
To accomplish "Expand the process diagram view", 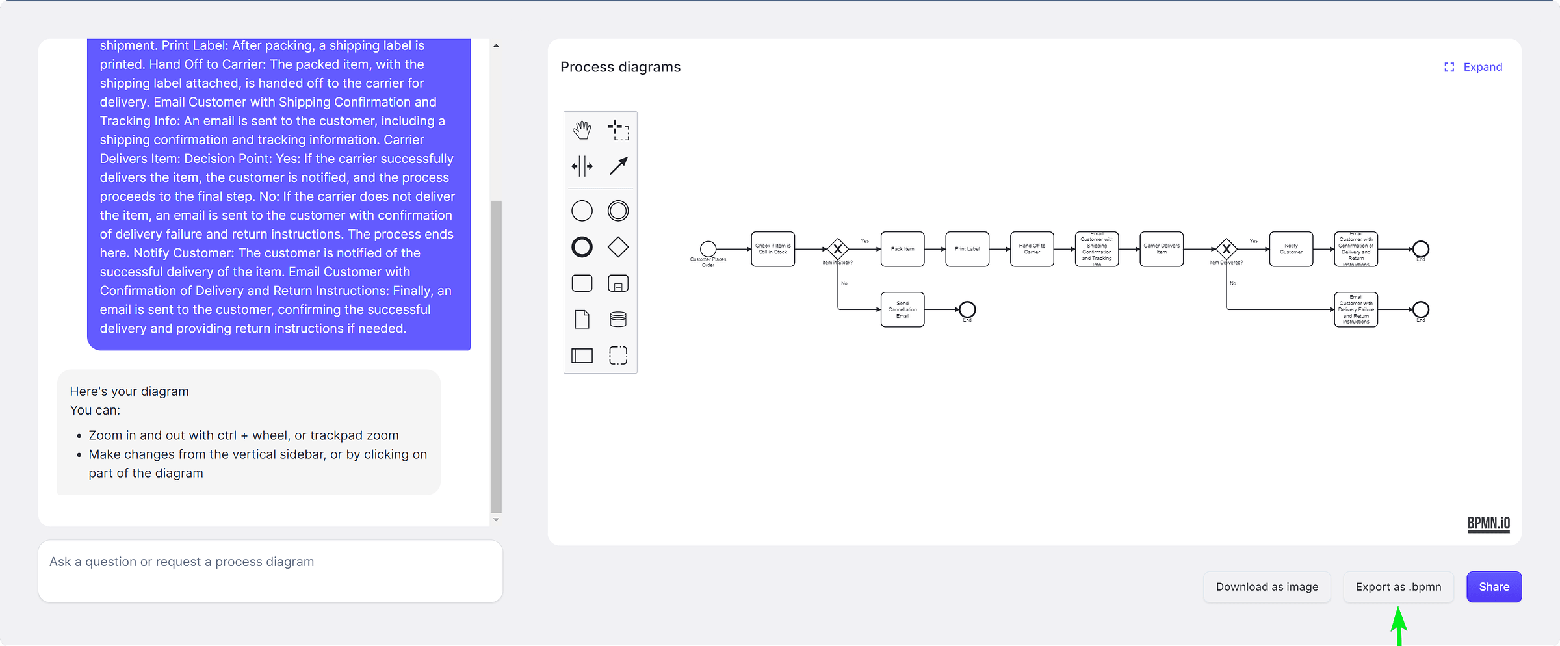I will (1473, 67).
